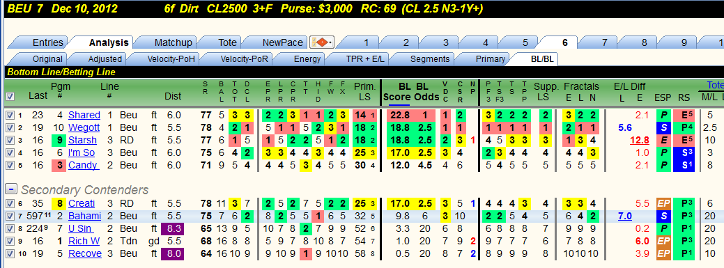Uncheck the checkbox for row 9 Rich W
This screenshot has height=268, width=724.
click(10, 241)
